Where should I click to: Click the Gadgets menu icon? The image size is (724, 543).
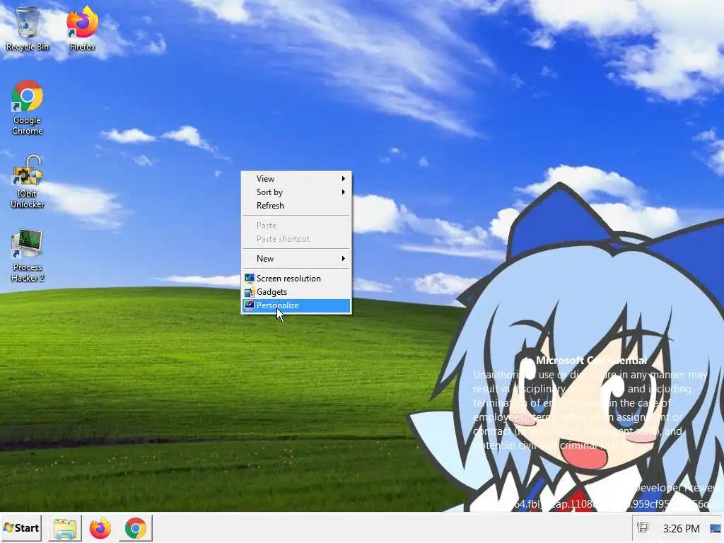pyautogui.click(x=250, y=292)
